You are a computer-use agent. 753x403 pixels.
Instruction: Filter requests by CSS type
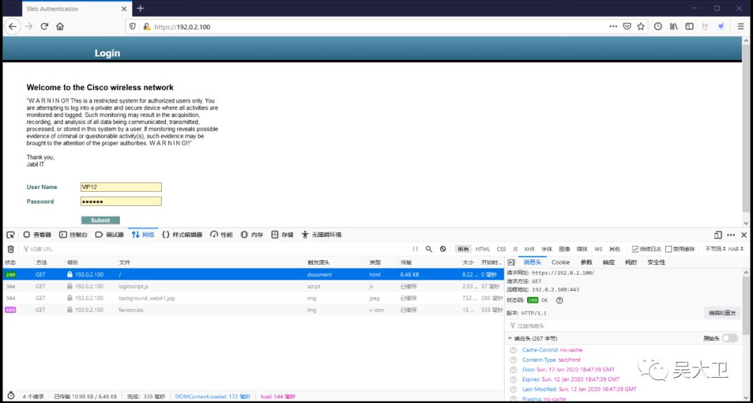point(501,249)
